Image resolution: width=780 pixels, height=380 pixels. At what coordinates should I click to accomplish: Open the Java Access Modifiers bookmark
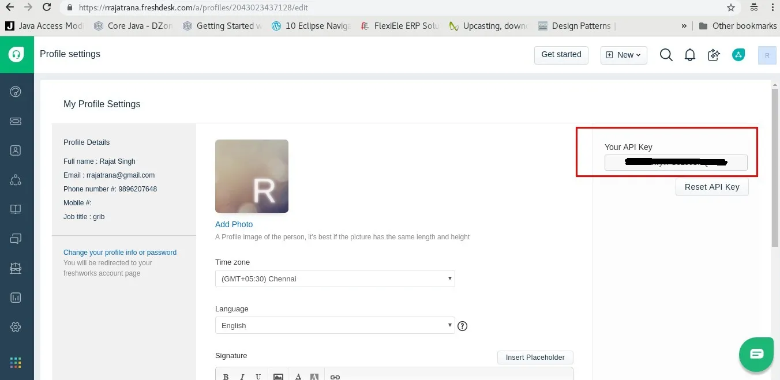[x=44, y=26]
